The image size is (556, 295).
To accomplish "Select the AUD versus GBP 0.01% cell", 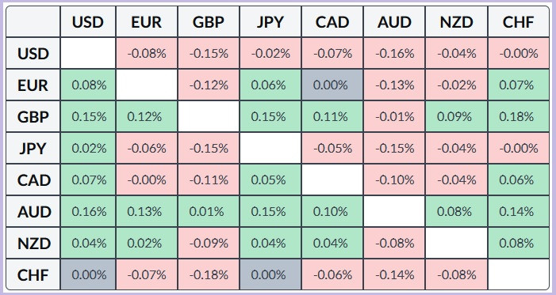I will pos(209,211).
